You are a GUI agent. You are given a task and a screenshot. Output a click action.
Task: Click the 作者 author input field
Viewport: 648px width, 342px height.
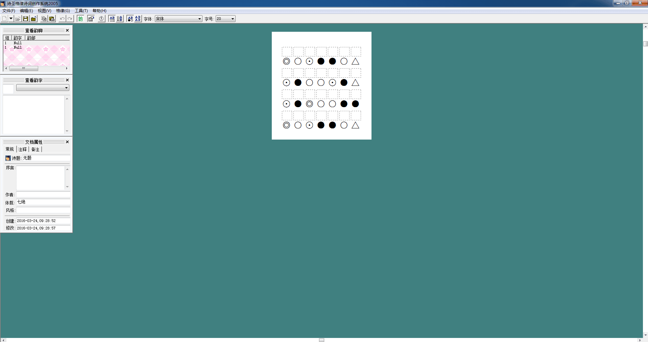pyautogui.click(x=43, y=194)
